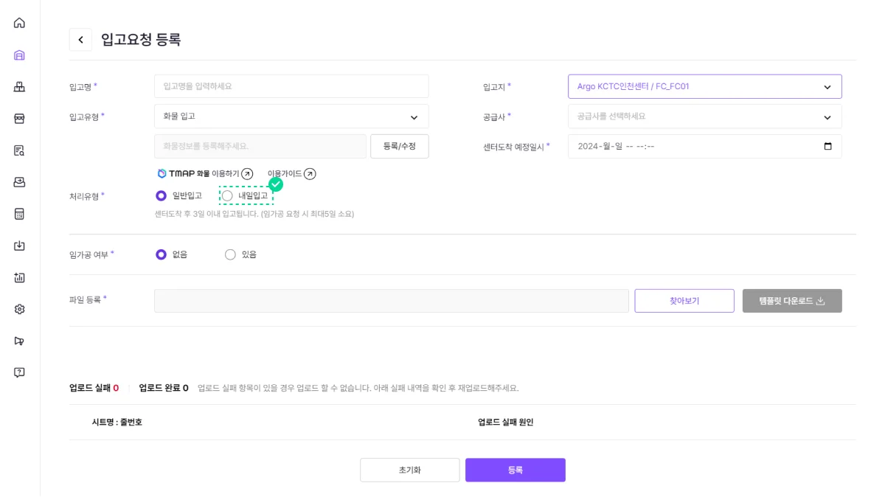Click the question mark help icon

pos(19,372)
